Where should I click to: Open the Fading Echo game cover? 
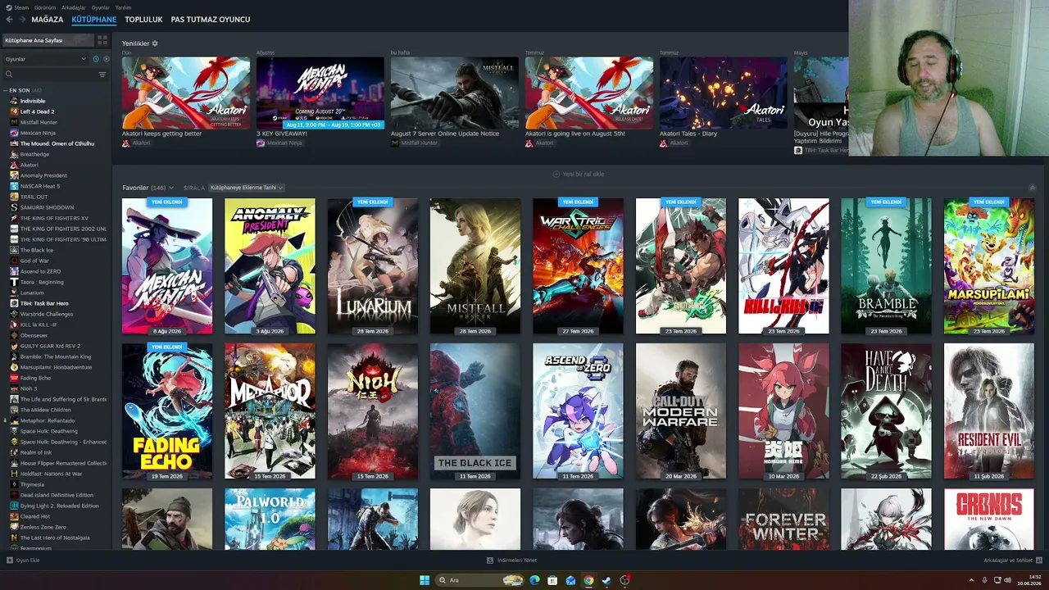click(x=167, y=411)
